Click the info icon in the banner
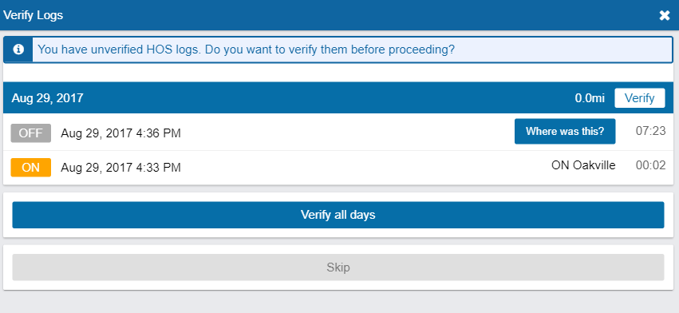The width and height of the screenshot is (679, 313). [18, 50]
